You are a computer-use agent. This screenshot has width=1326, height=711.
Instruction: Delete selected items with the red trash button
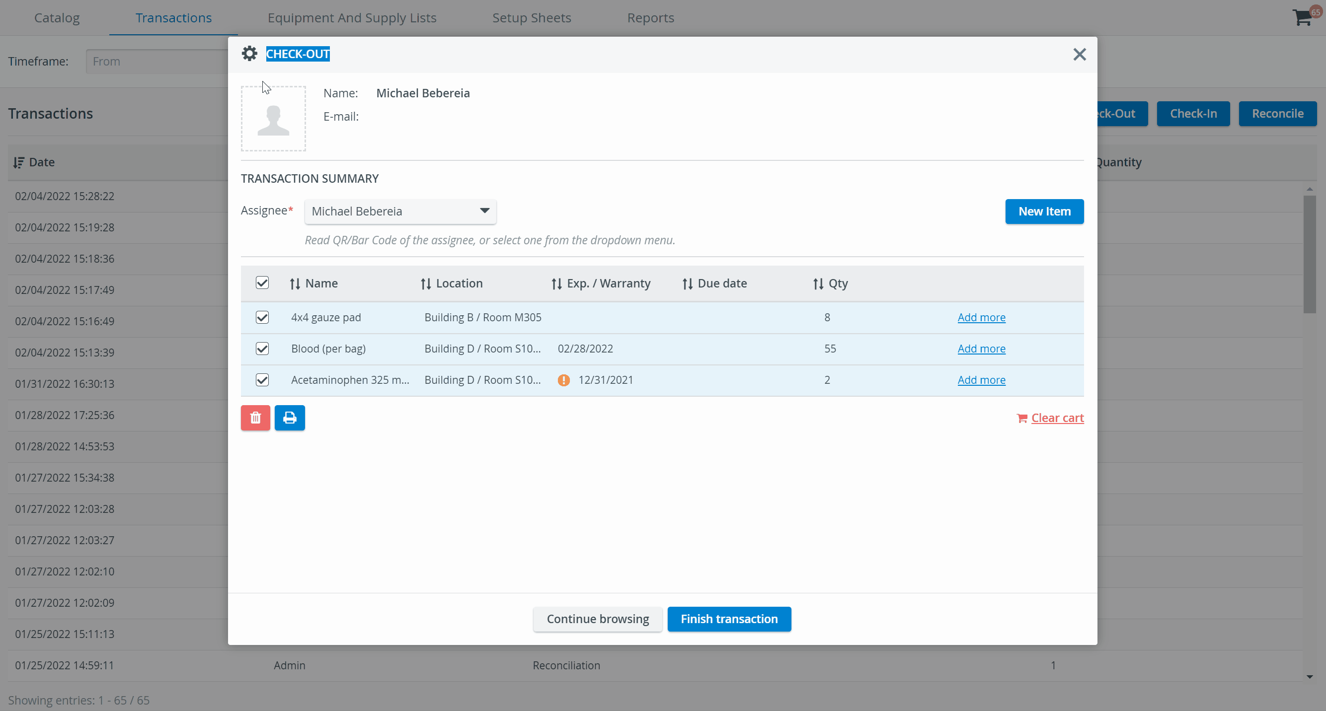[255, 418]
